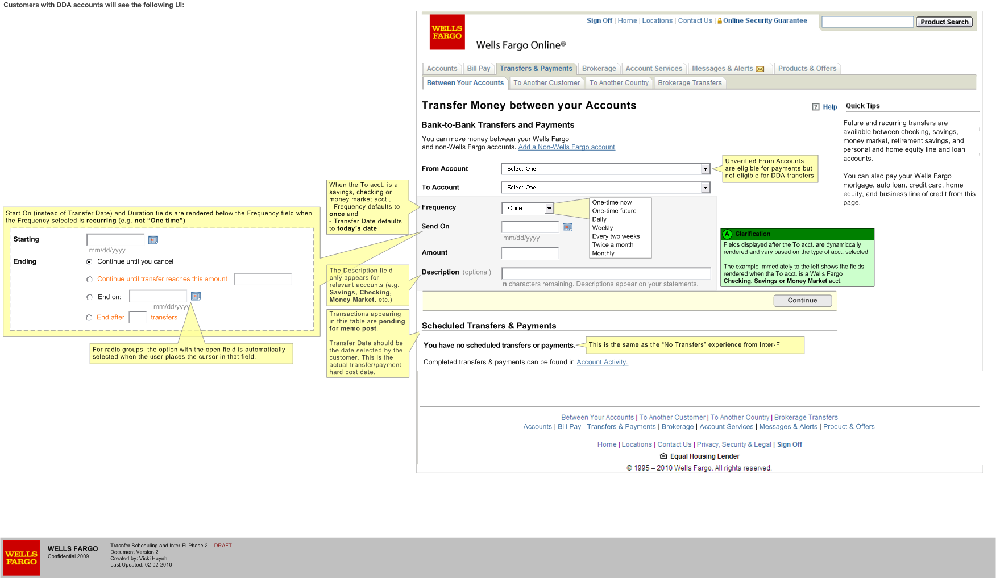Click the End on date field
The image size is (996, 578).
point(158,296)
